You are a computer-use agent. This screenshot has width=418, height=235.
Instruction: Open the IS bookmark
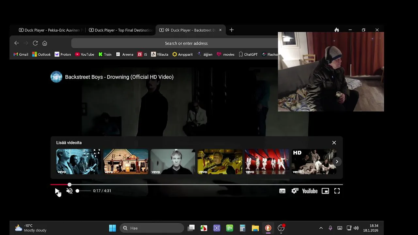pos(142,55)
